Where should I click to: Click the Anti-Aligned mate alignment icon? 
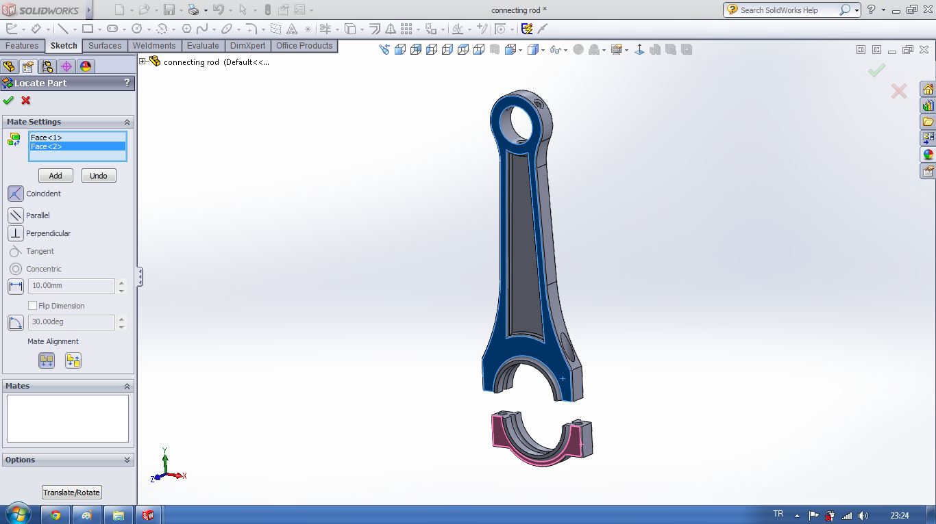tap(73, 361)
